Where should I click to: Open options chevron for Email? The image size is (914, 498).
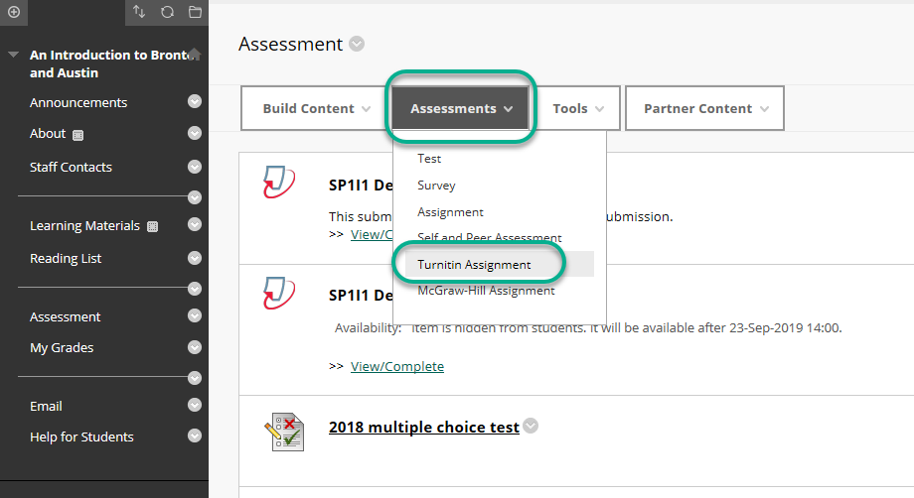tap(195, 405)
